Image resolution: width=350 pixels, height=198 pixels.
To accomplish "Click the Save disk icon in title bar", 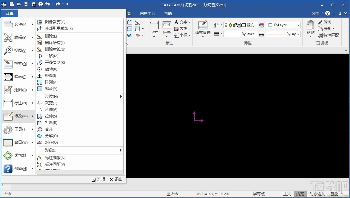I will pyautogui.click(x=26, y=4).
